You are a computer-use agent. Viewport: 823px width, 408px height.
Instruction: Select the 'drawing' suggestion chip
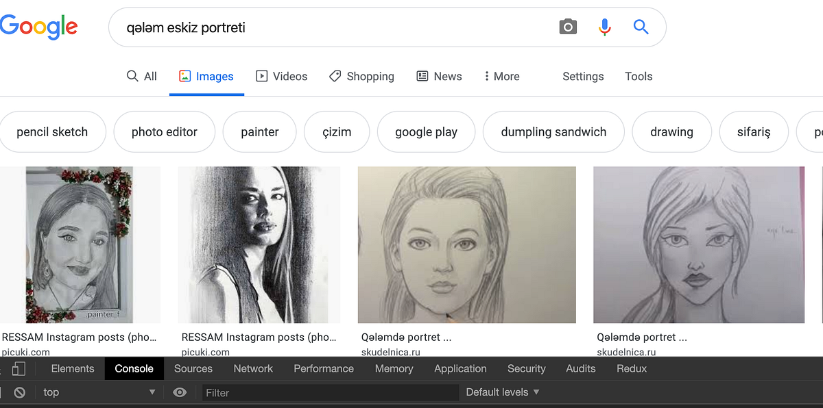[x=671, y=132]
